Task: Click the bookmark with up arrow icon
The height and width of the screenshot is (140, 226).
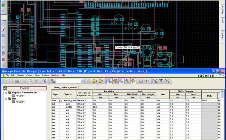Action: pos(101,81)
